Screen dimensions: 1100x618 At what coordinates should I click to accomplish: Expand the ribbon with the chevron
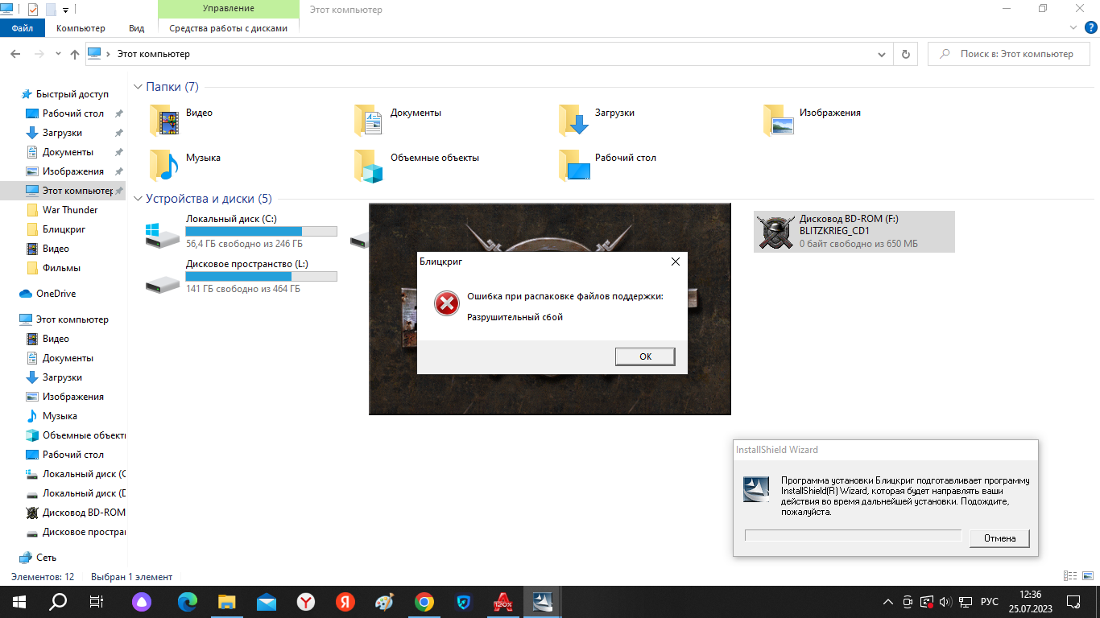(1073, 27)
